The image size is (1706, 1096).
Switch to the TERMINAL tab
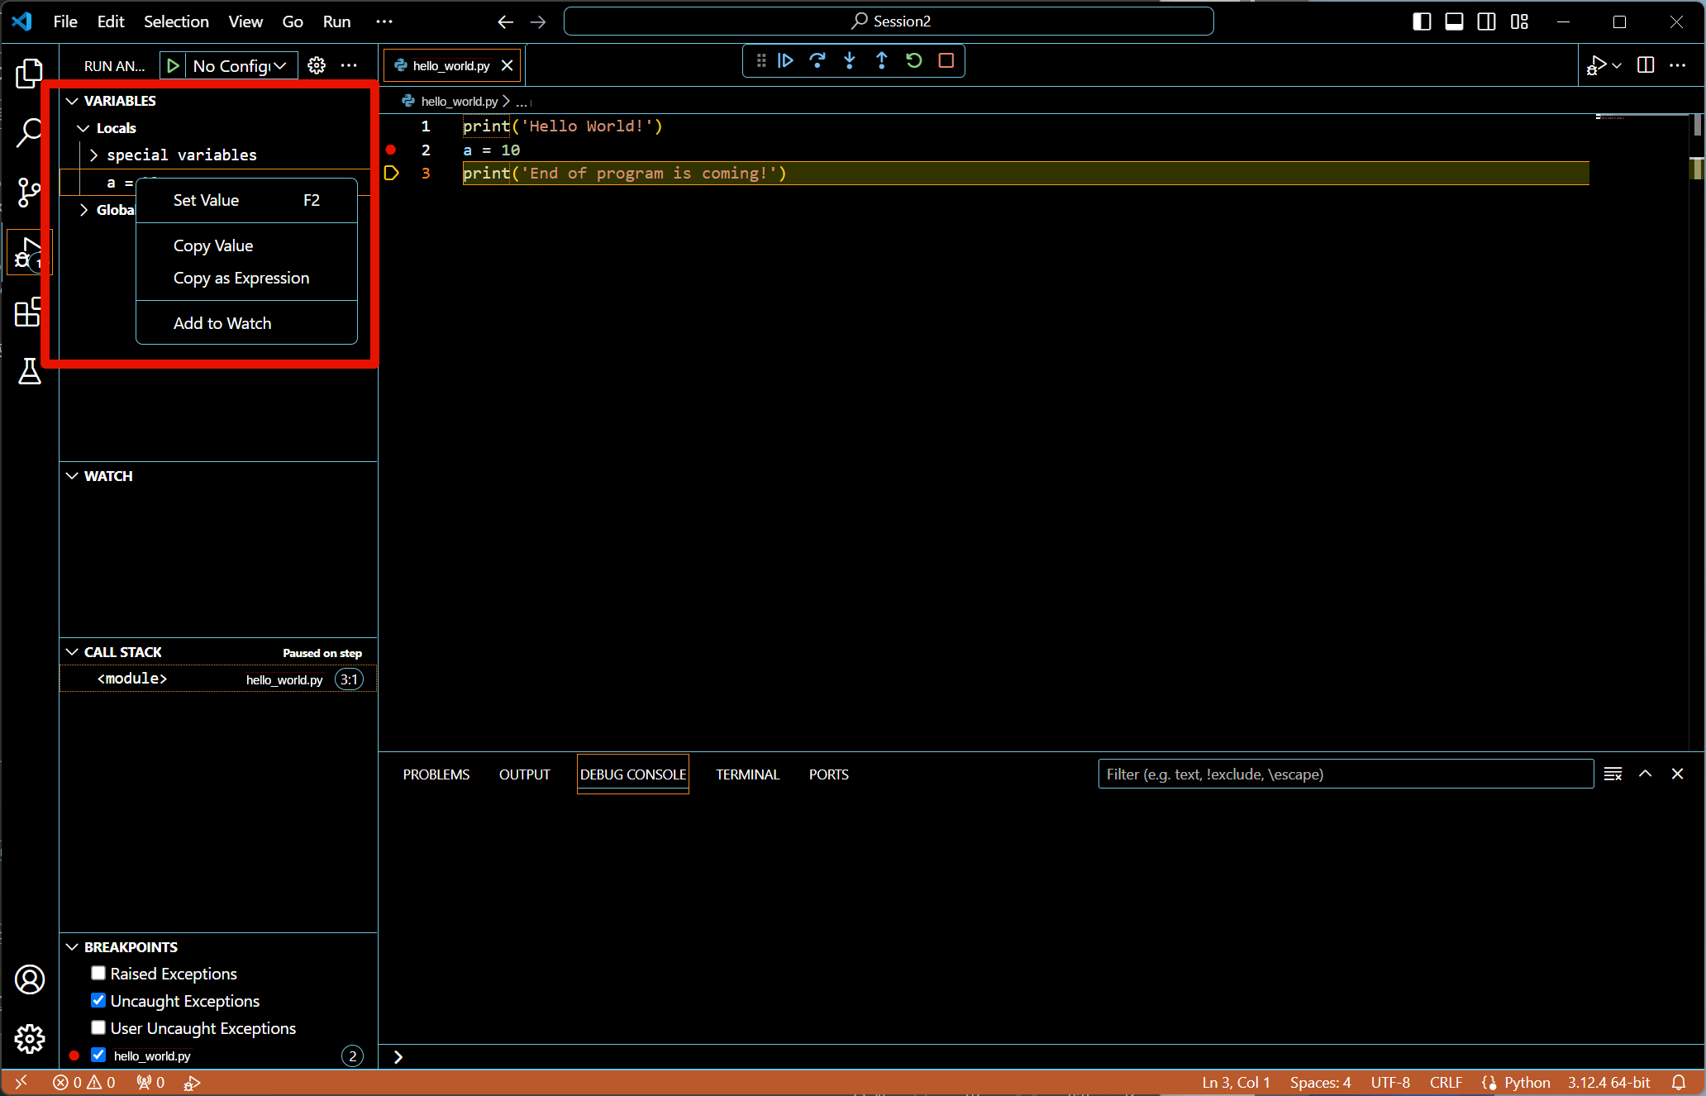(747, 774)
